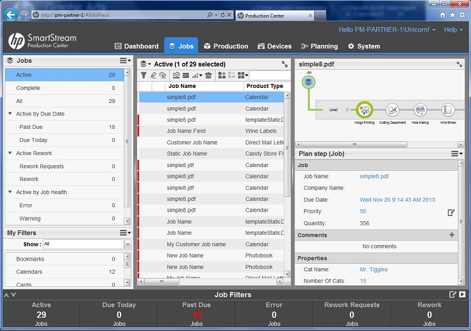
Task: Select the Past Due filter in Jobs list
Action: (64, 127)
